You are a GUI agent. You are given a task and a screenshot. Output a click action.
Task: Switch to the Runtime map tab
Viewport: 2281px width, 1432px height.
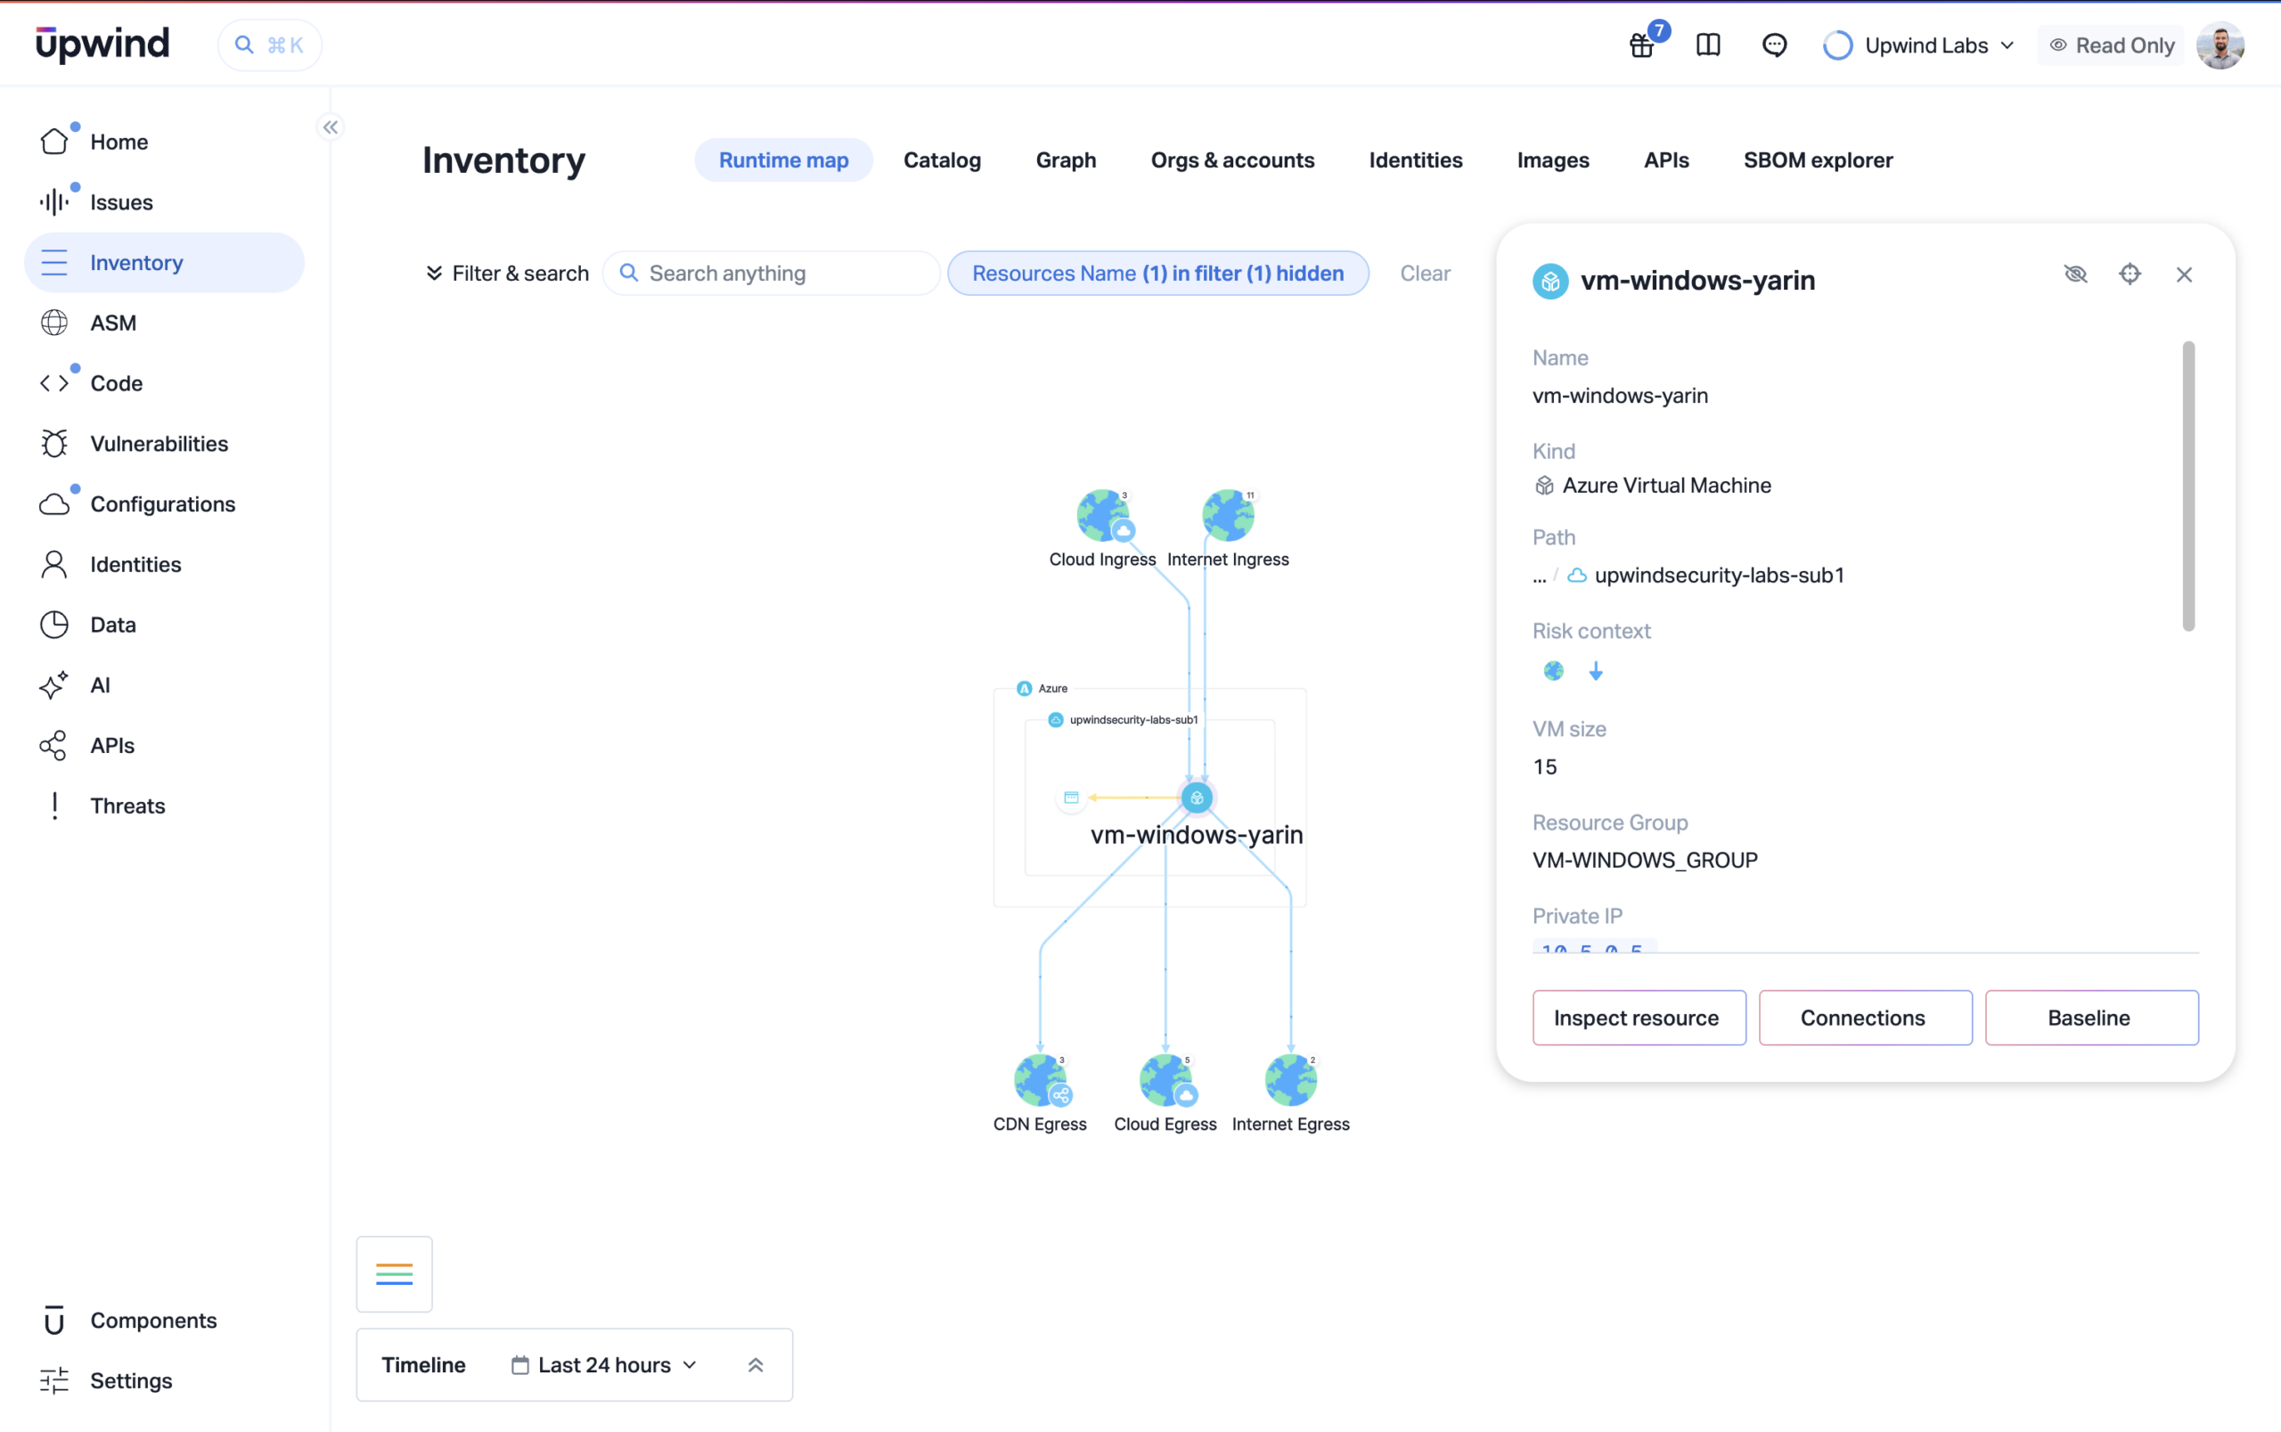(783, 160)
